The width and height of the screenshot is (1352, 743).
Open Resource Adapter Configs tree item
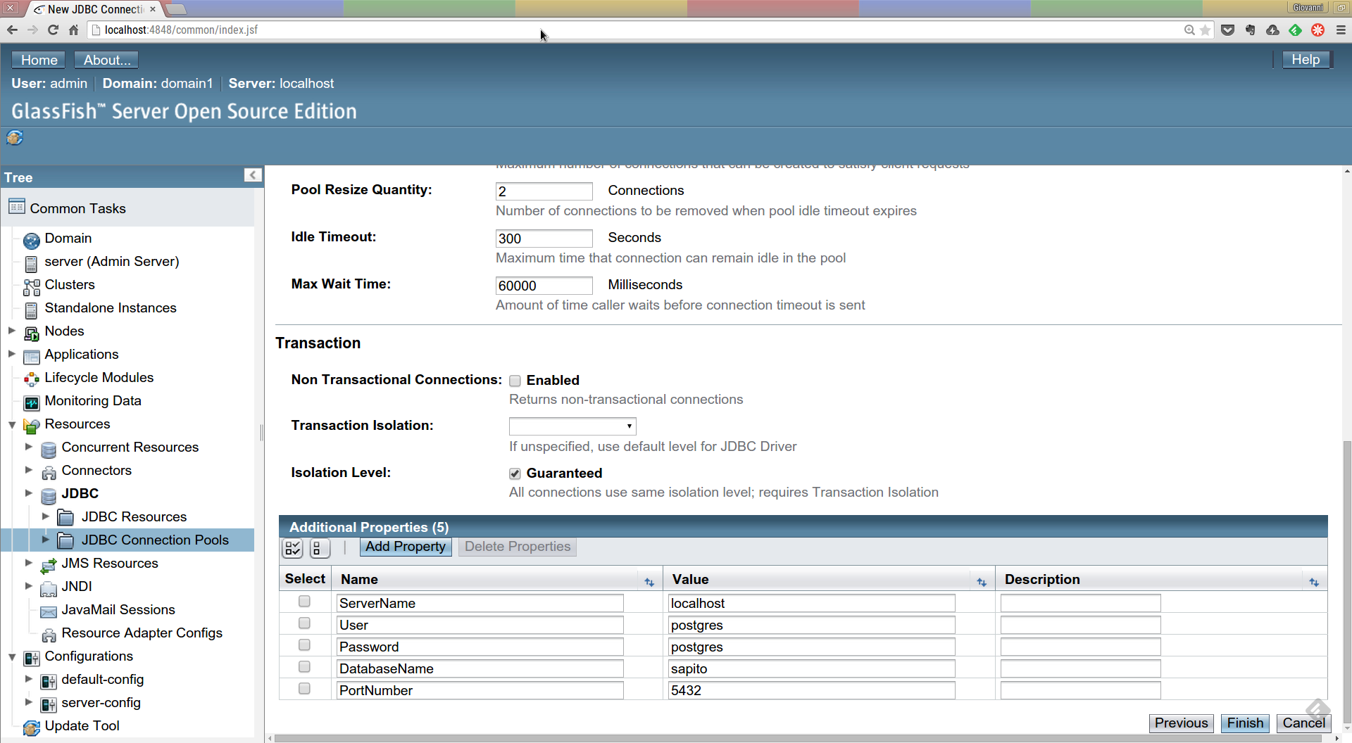pos(142,633)
